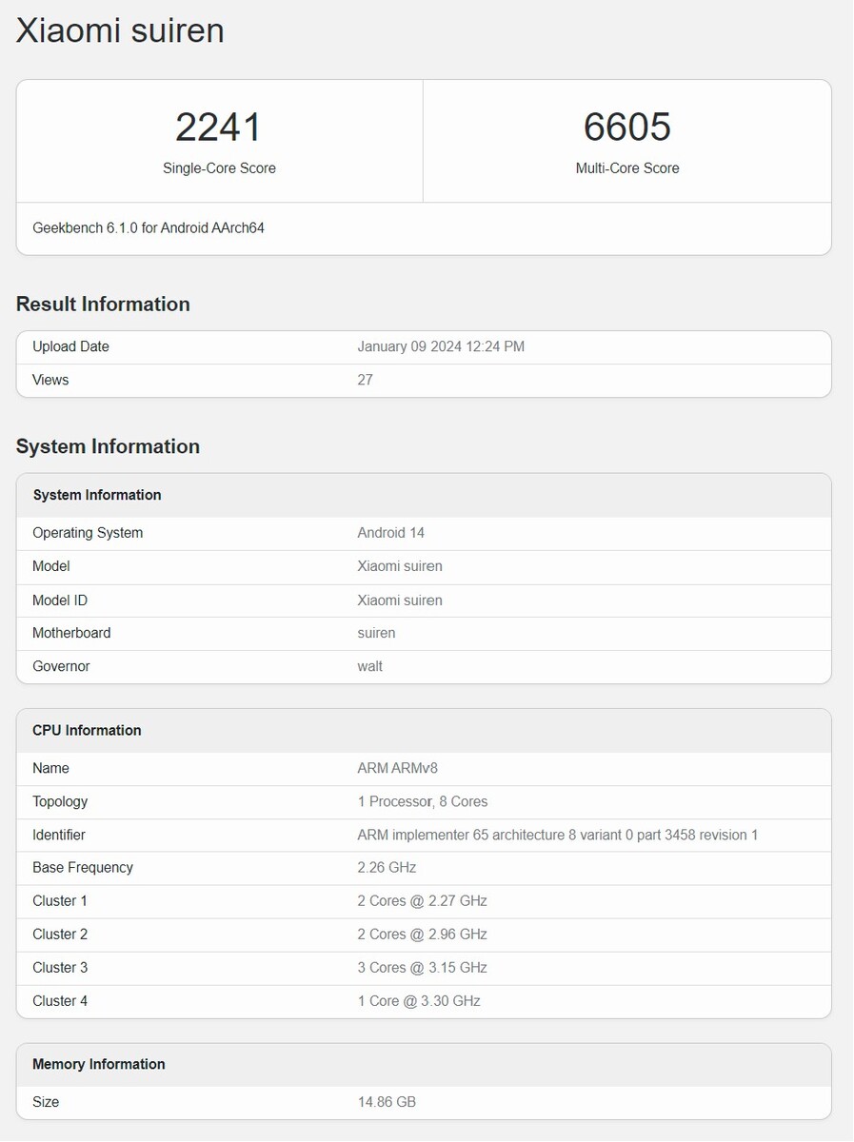Click the Result Information heading
Image resolution: width=854 pixels, height=1142 pixels.
coord(103,305)
